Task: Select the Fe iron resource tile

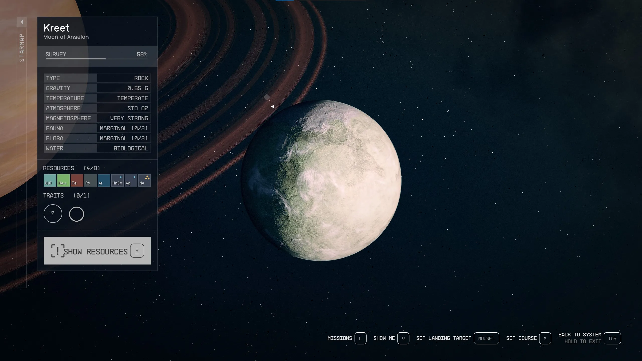Action: [x=77, y=180]
